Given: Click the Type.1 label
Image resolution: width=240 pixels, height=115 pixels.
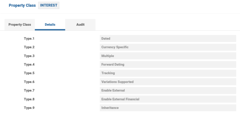Looking at the screenshot, I should pyautogui.click(x=29, y=39).
